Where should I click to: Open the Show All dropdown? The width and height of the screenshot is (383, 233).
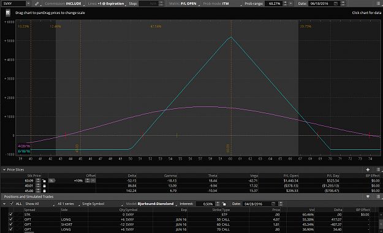coord(39,204)
